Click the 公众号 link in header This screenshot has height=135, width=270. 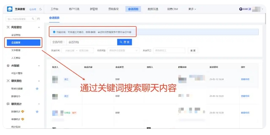[x=33, y=9]
